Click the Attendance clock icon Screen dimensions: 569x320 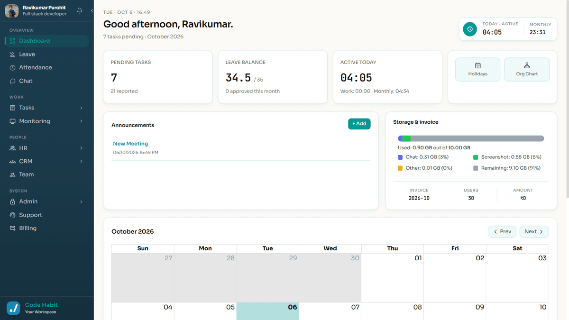13,67
